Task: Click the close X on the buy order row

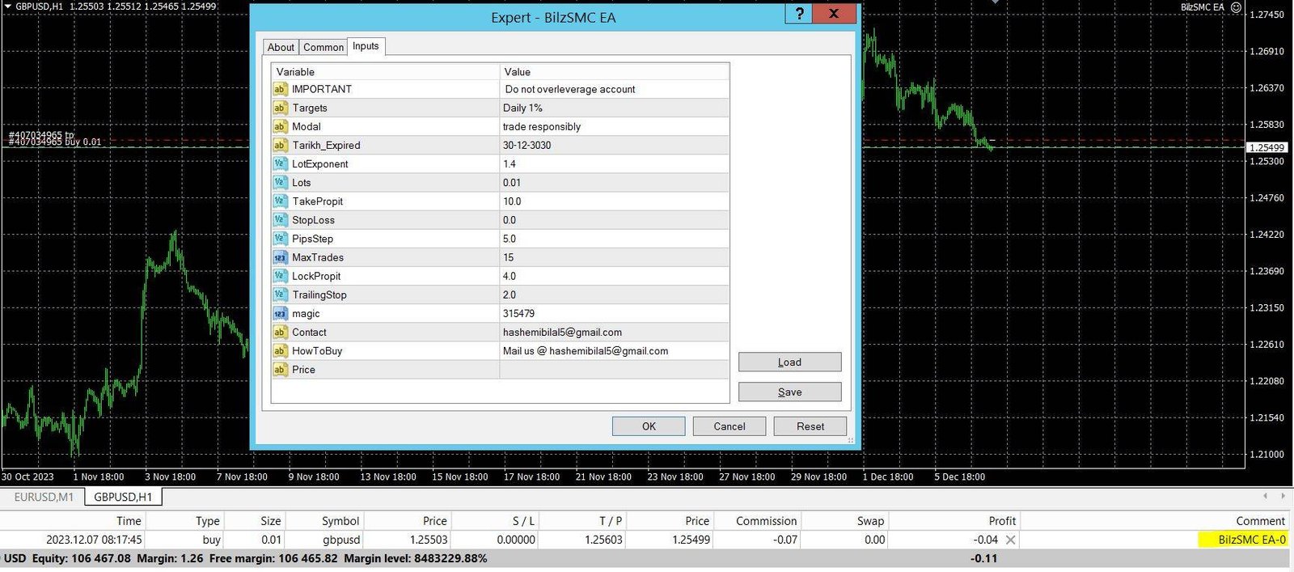Action: pyautogui.click(x=1010, y=540)
